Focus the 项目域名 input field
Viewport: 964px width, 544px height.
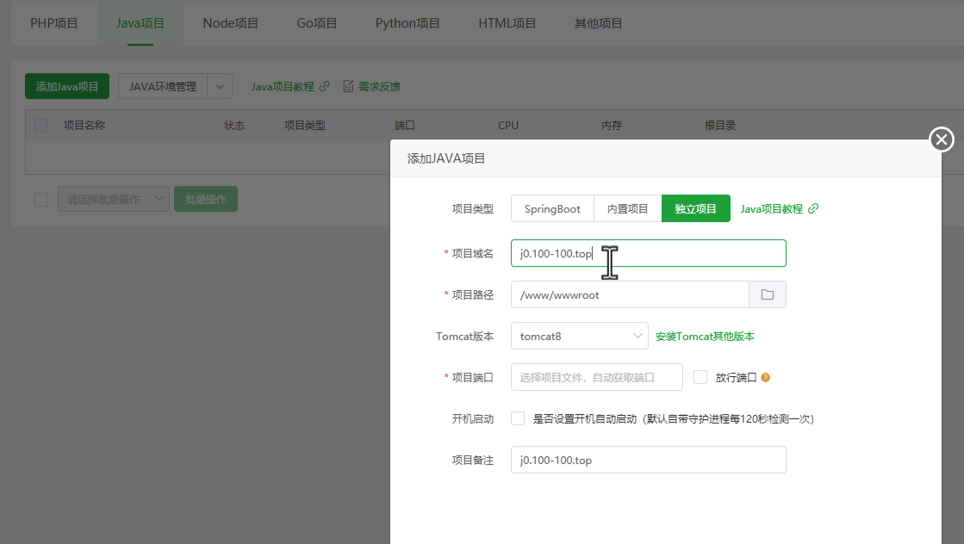[x=649, y=253]
